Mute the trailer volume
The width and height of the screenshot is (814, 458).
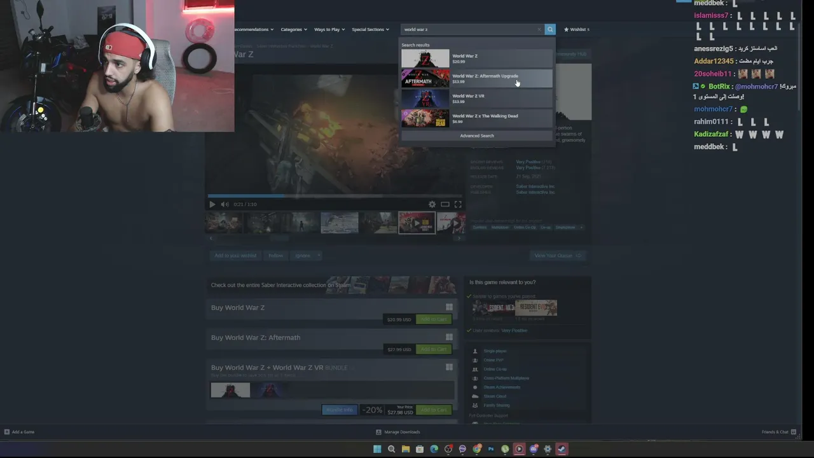(x=224, y=204)
